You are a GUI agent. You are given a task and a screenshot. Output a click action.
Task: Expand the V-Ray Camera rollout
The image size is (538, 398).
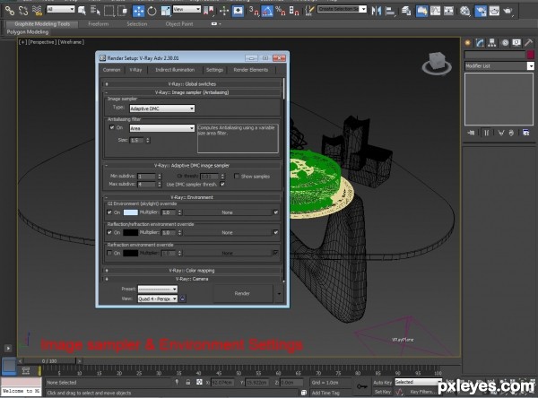(192, 279)
